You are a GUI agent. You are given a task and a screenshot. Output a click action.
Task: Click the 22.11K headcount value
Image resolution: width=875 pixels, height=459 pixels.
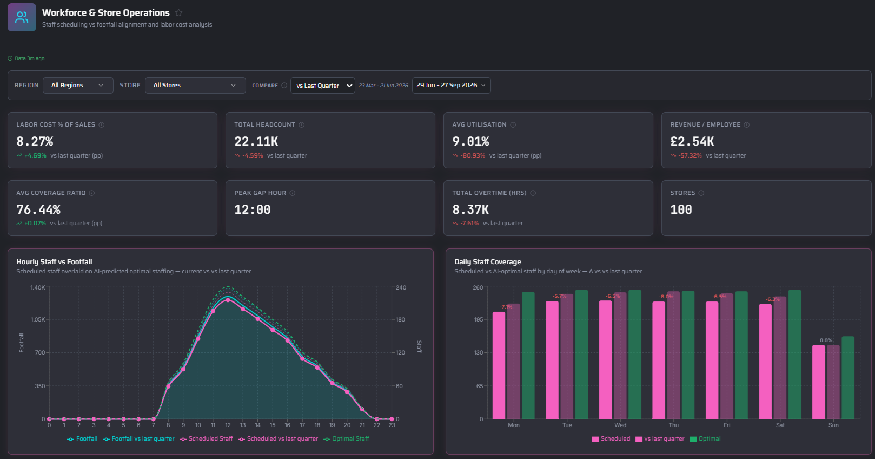(x=256, y=142)
